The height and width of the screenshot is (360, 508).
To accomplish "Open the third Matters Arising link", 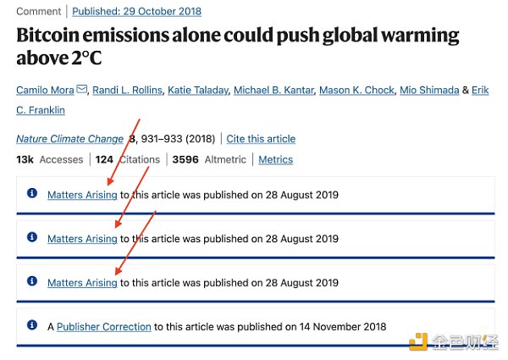I will coord(82,283).
